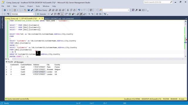Switch to the SELECT DISTINCT.sql tab
188x105 pixels.
pyautogui.click(x=59, y=18)
